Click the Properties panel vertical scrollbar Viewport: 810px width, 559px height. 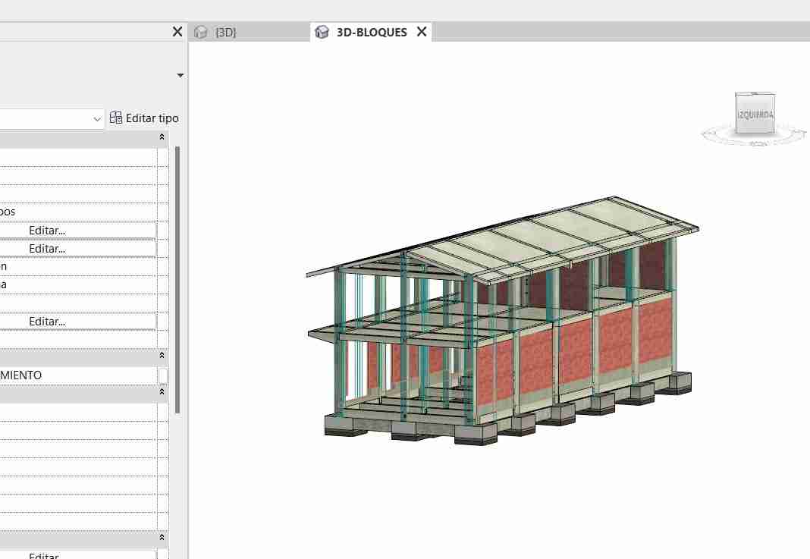coord(177,281)
